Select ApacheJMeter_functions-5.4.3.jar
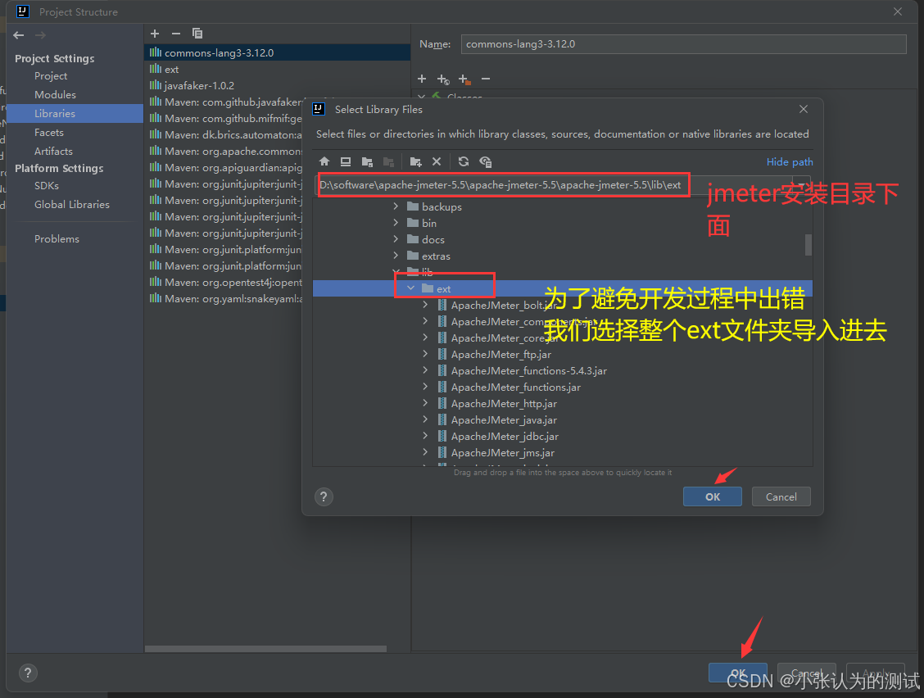The image size is (924, 698). [528, 371]
